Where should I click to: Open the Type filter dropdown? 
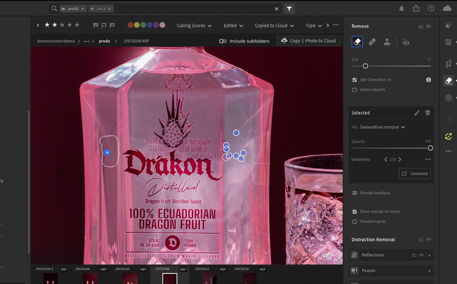pos(314,26)
